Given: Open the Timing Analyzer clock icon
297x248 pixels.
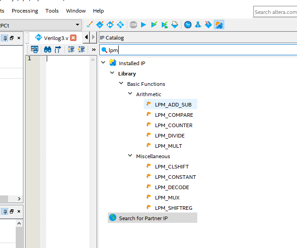Looking at the screenshot, I should [x=187, y=25].
